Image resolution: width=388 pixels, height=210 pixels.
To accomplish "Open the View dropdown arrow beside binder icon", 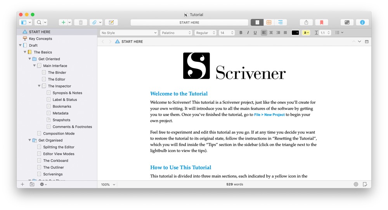I will (x=30, y=22).
